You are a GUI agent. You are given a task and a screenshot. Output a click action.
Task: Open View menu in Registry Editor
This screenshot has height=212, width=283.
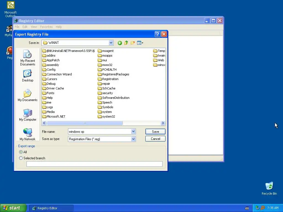click(34, 27)
